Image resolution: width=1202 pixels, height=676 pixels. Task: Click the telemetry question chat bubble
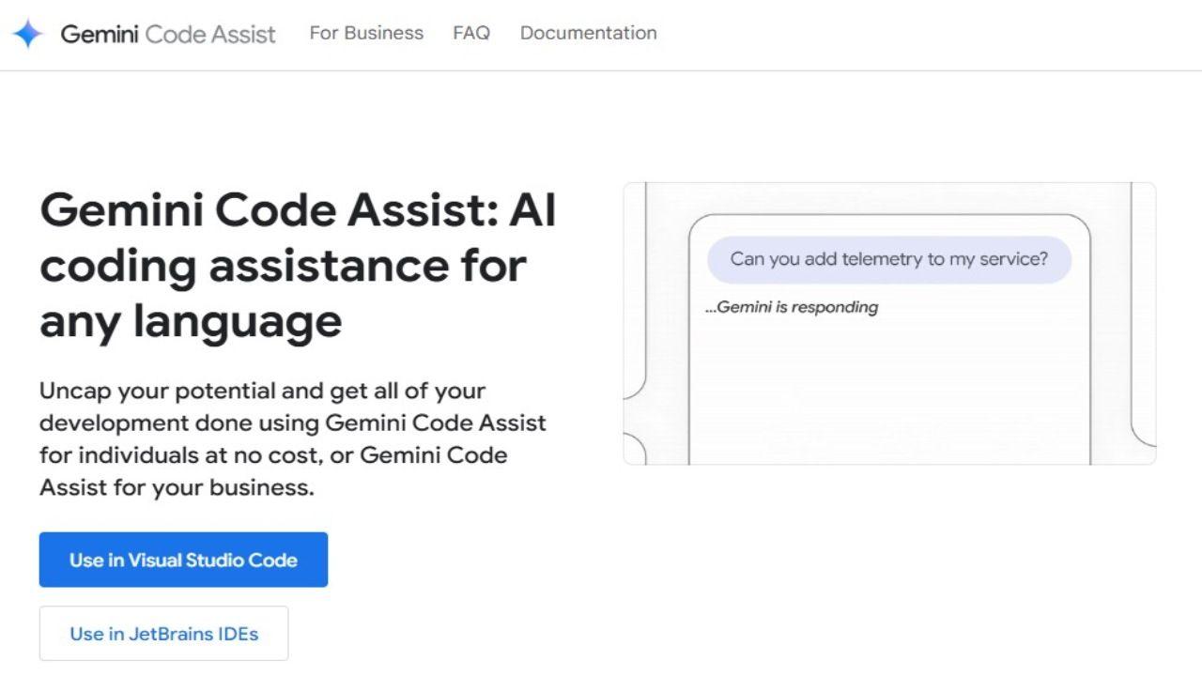(x=889, y=259)
